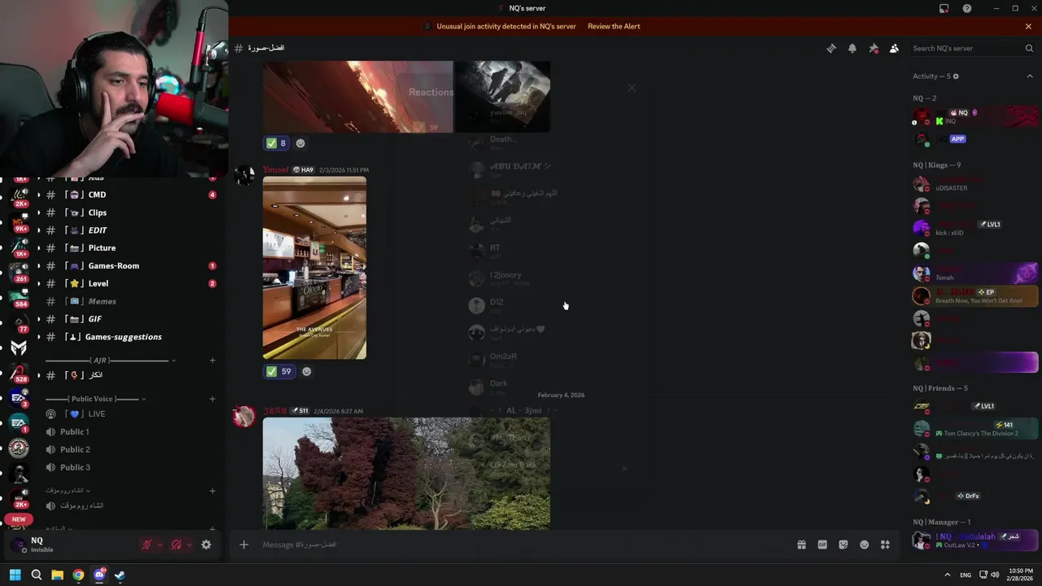Open Yousef's avatar profile
The image size is (1042, 586).
(x=244, y=175)
